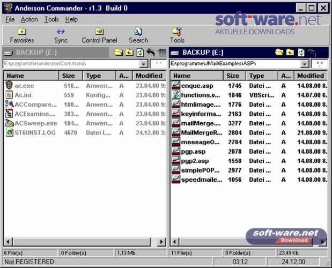332x268 pixels.
Task: Open the Action menu
Action: click(29, 19)
